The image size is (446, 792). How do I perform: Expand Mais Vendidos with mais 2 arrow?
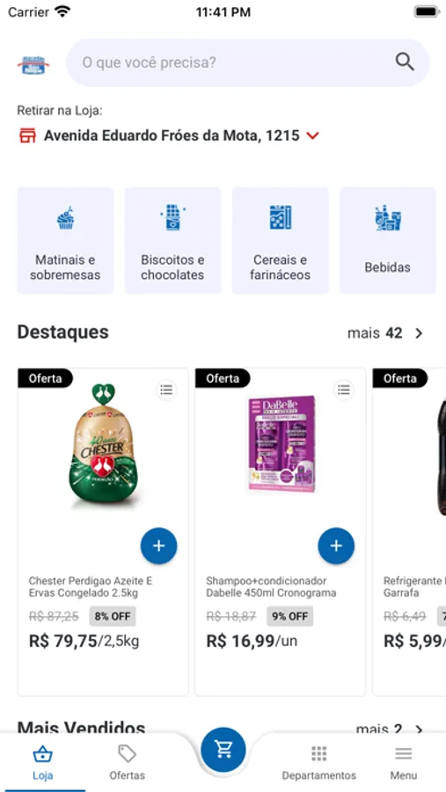(x=419, y=730)
